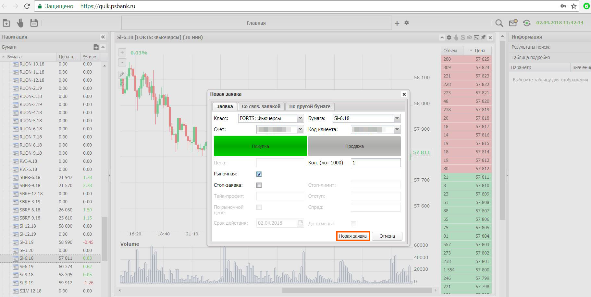Click the gray Продажа button
This screenshot has width=591, height=297.
click(x=354, y=146)
